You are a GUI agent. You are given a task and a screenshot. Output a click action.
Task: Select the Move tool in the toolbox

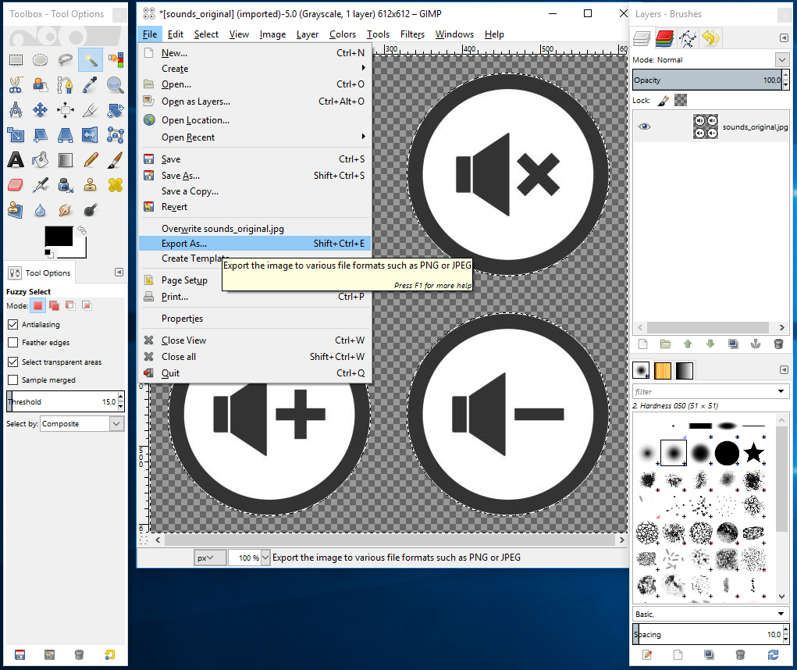click(40, 110)
